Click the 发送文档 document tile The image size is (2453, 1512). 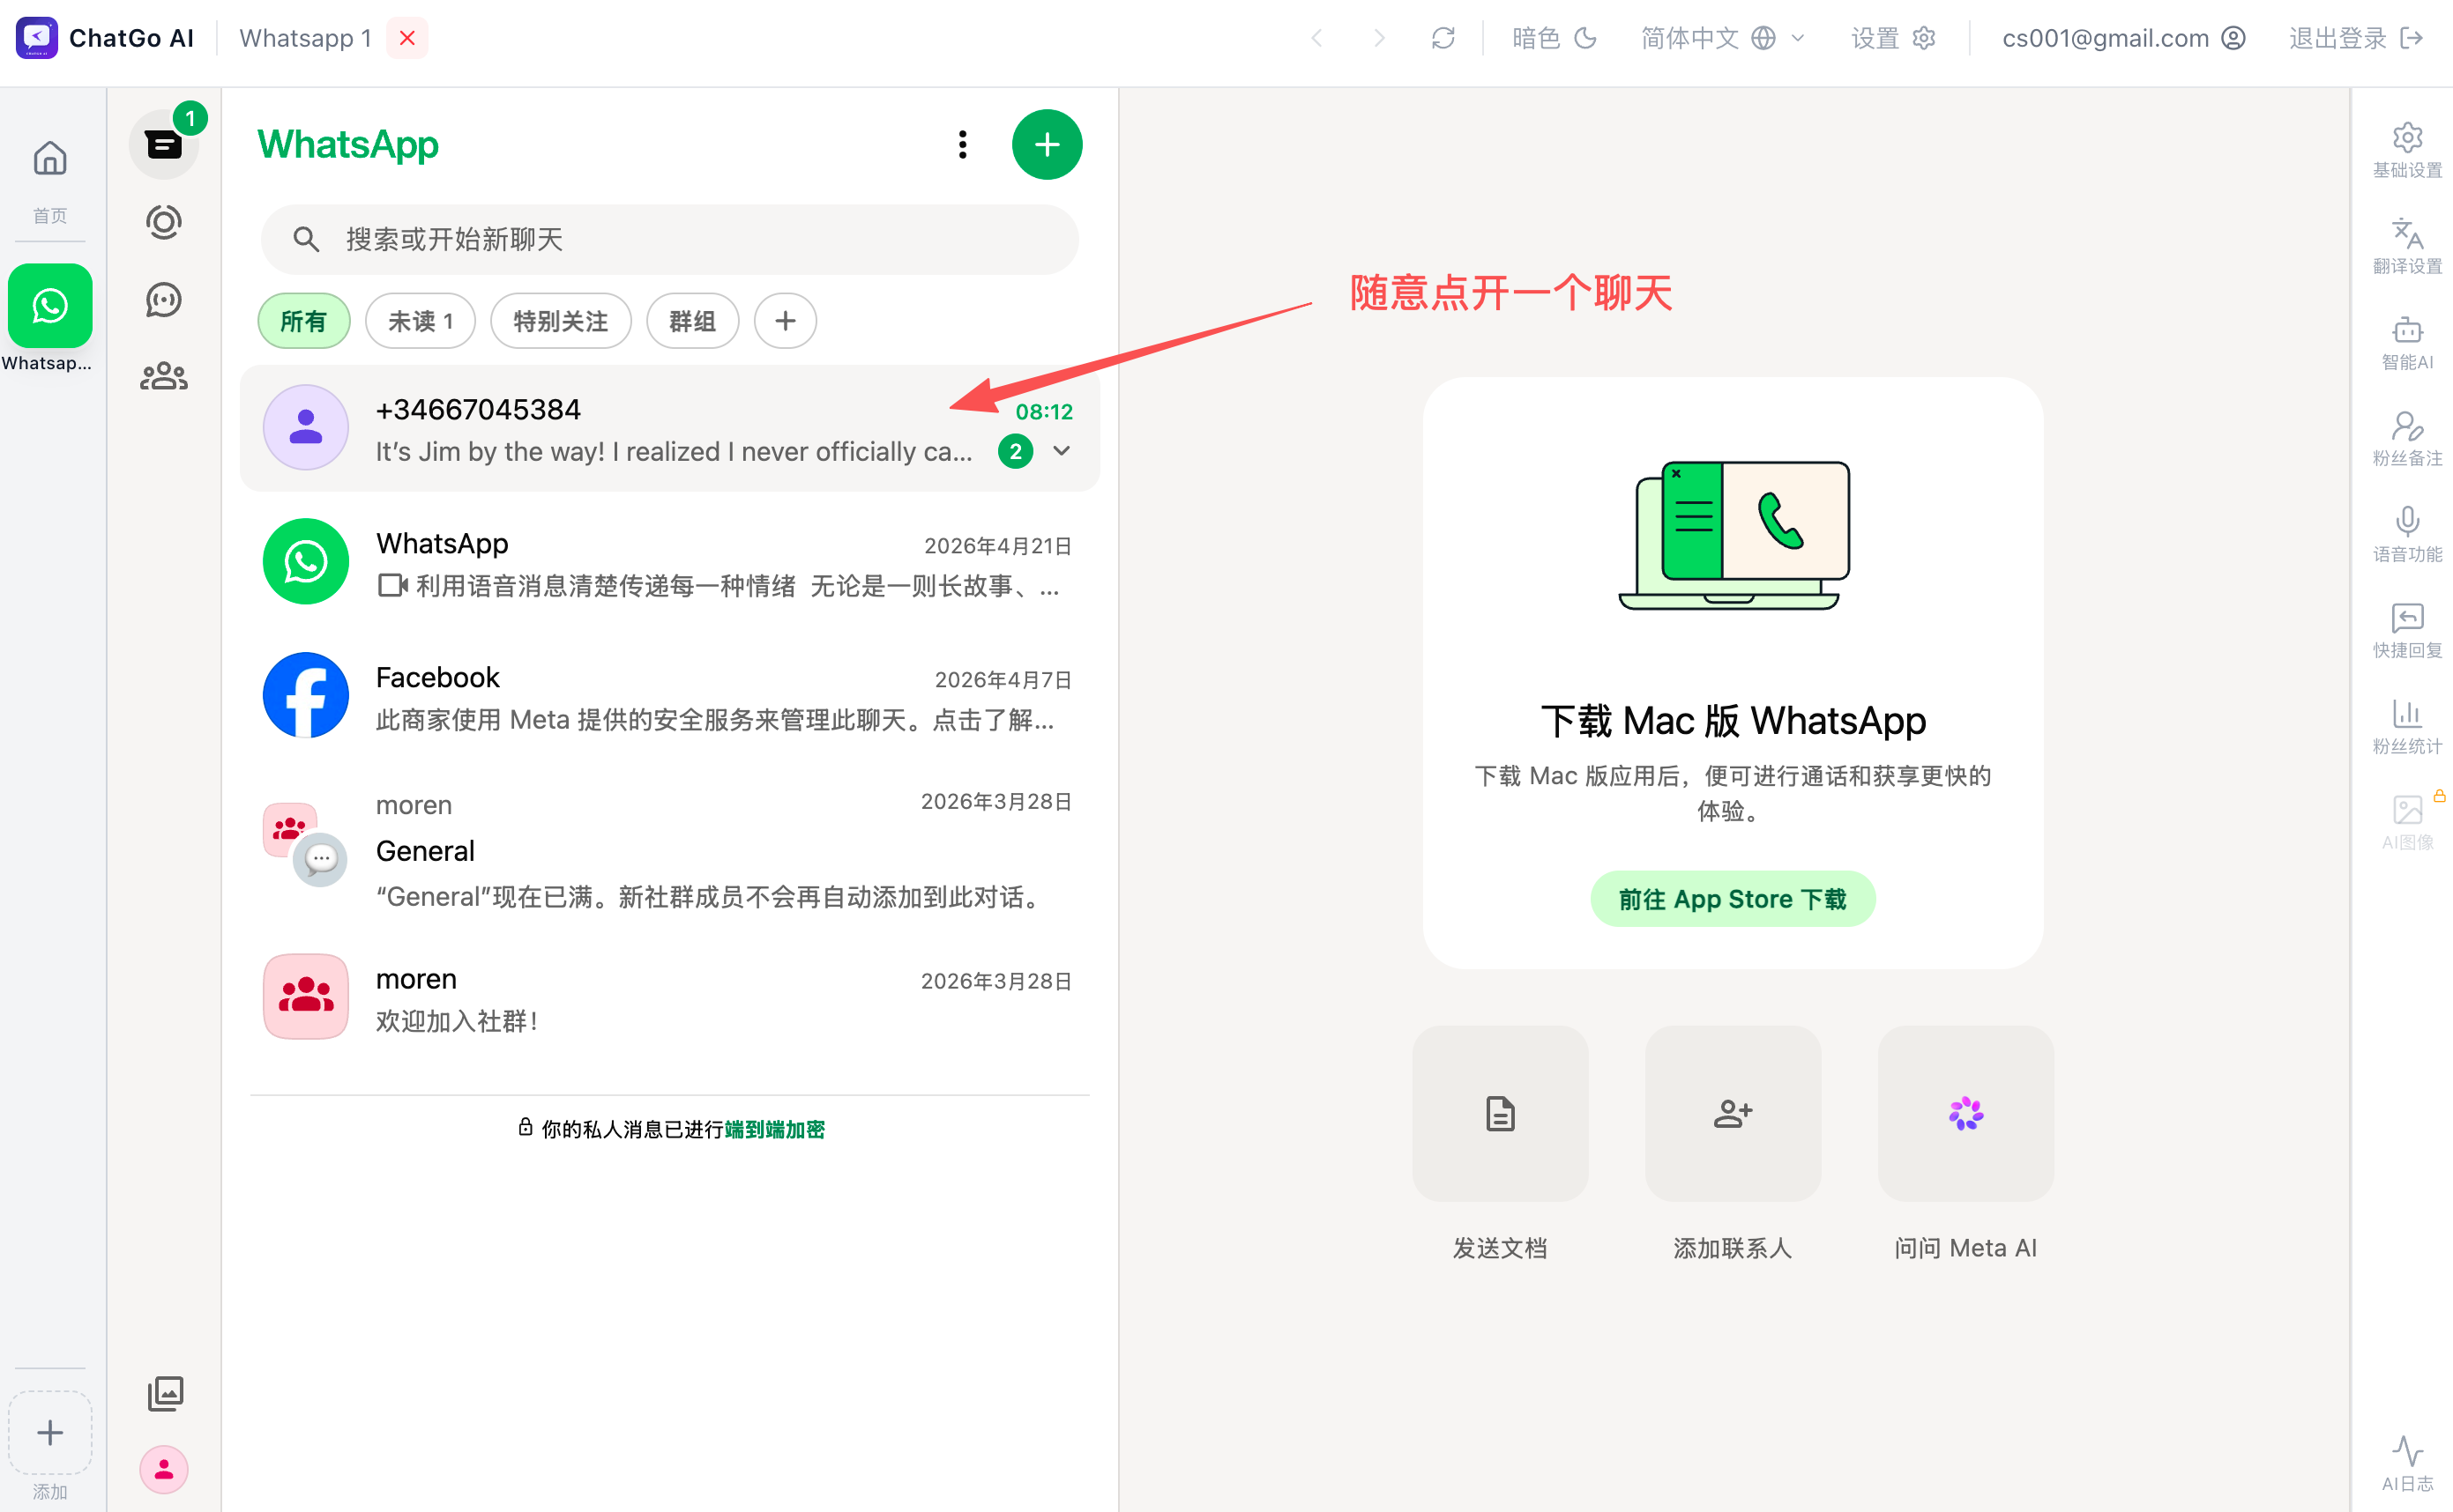[1501, 1114]
